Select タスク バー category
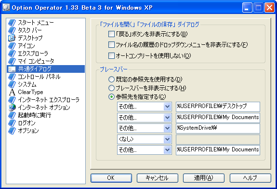 (30, 30)
